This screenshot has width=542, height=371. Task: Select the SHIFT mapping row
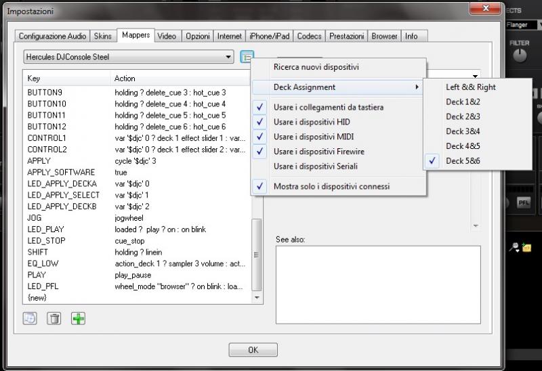(137, 252)
